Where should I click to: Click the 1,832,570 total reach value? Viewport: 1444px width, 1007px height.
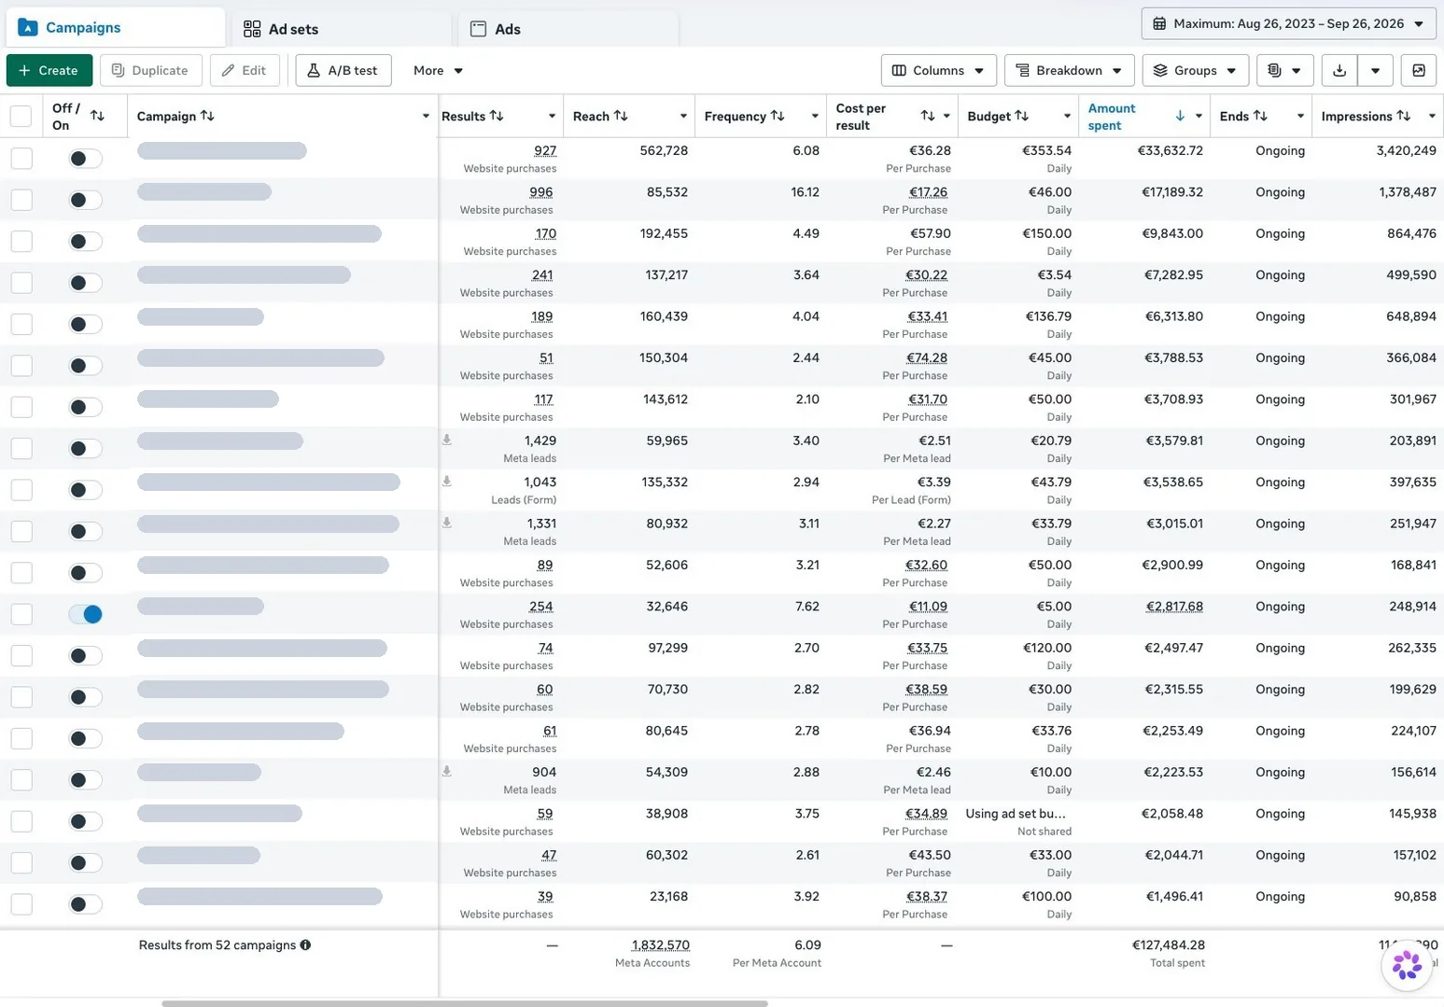click(661, 944)
